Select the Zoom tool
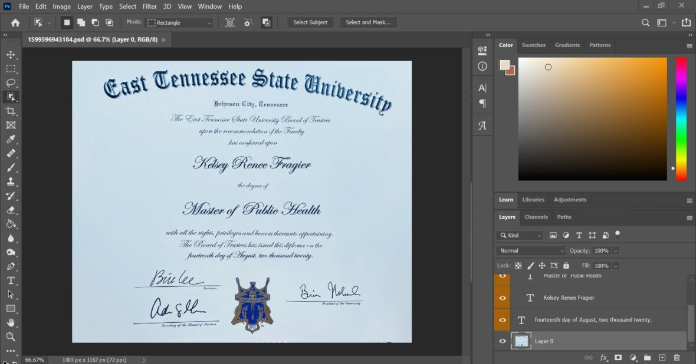 [x=11, y=336]
